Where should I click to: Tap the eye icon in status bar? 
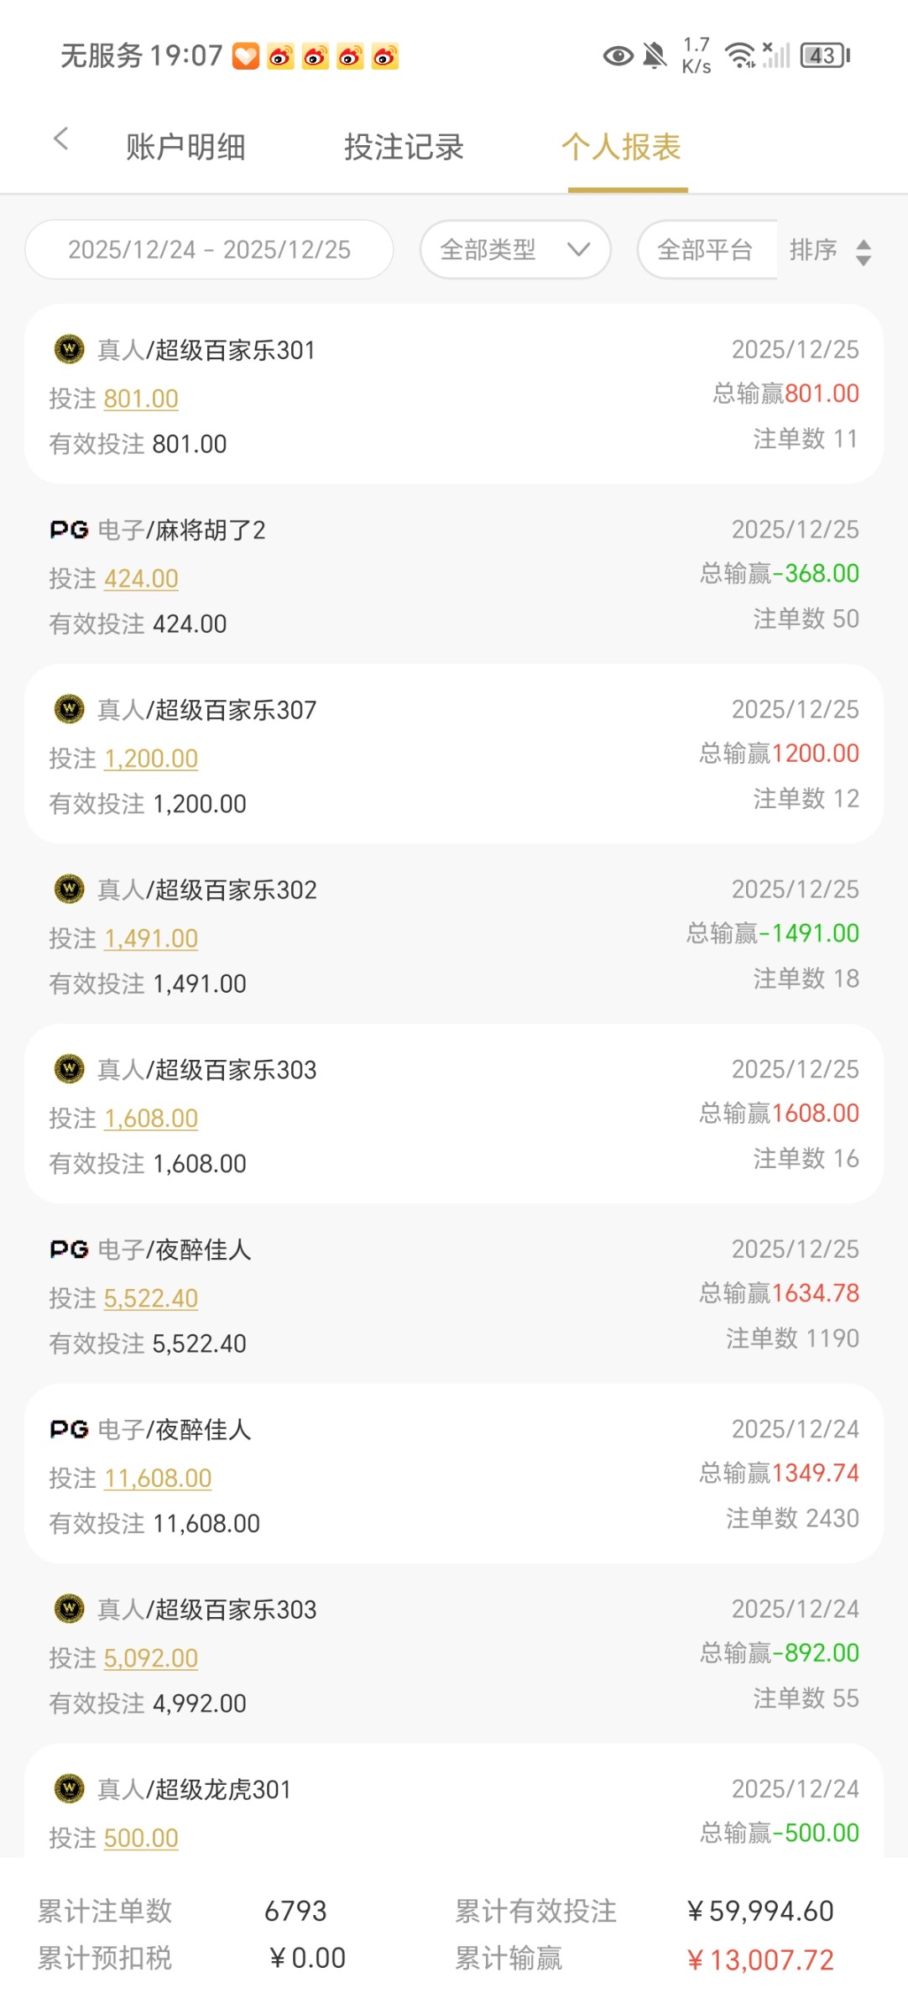point(618,56)
